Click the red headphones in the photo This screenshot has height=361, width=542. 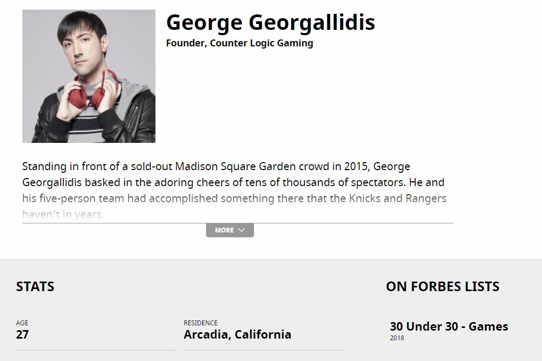point(94,90)
